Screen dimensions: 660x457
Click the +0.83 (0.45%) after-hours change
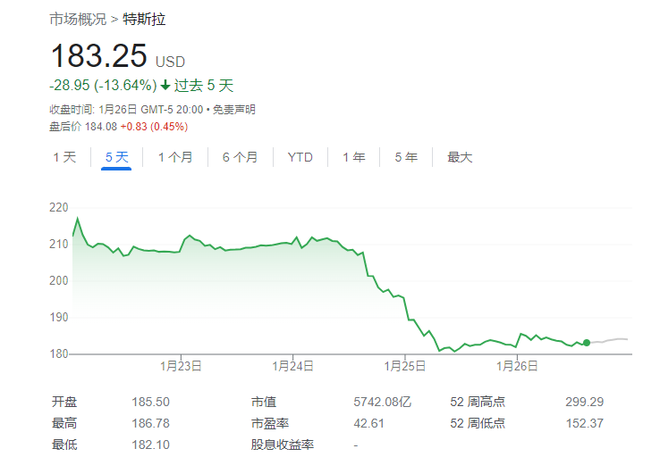click(x=154, y=127)
